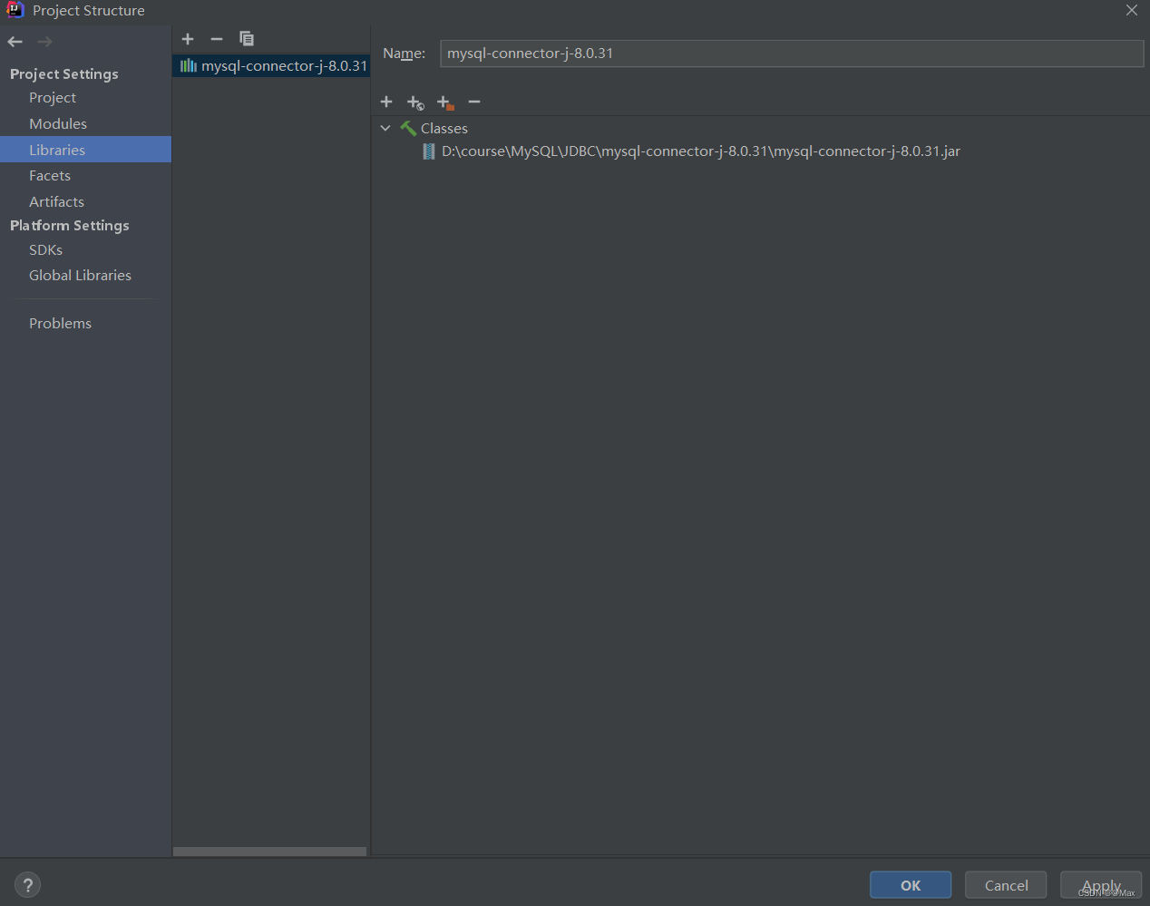Open the SDKs settings page

[x=45, y=250]
